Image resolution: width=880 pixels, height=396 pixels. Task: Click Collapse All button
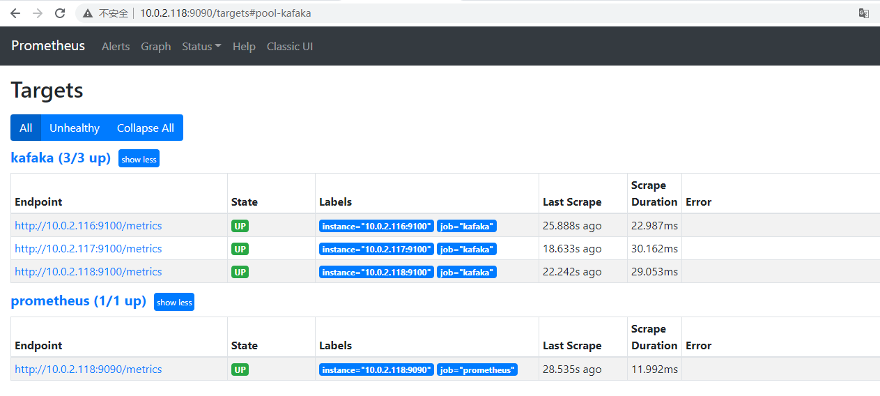(x=146, y=128)
